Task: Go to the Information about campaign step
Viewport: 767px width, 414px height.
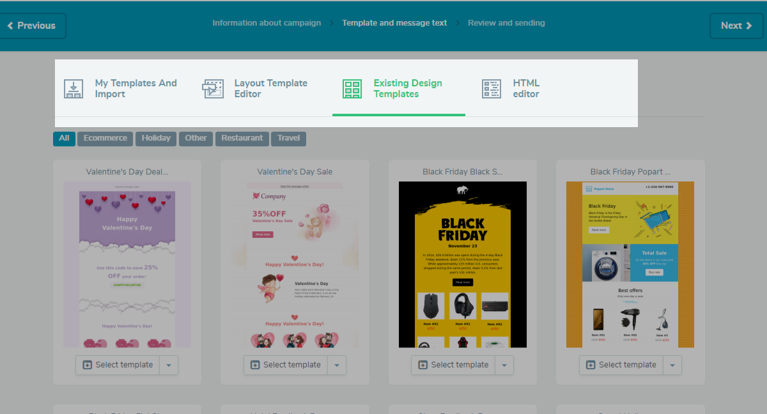Action: point(267,22)
